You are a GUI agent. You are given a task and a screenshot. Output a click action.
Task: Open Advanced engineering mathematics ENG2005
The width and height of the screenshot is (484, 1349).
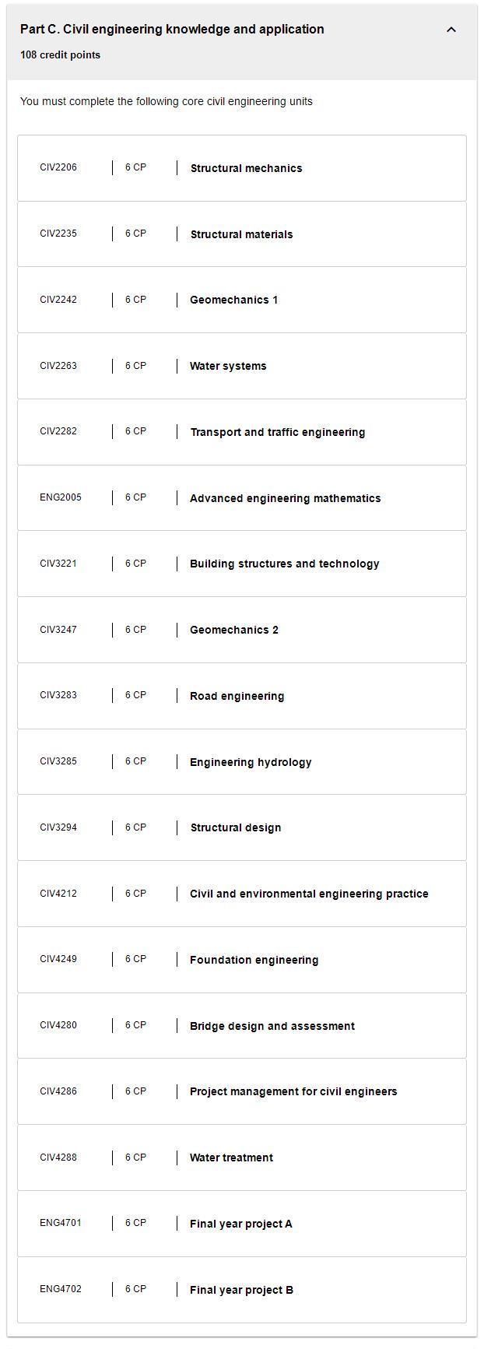pos(242,498)
